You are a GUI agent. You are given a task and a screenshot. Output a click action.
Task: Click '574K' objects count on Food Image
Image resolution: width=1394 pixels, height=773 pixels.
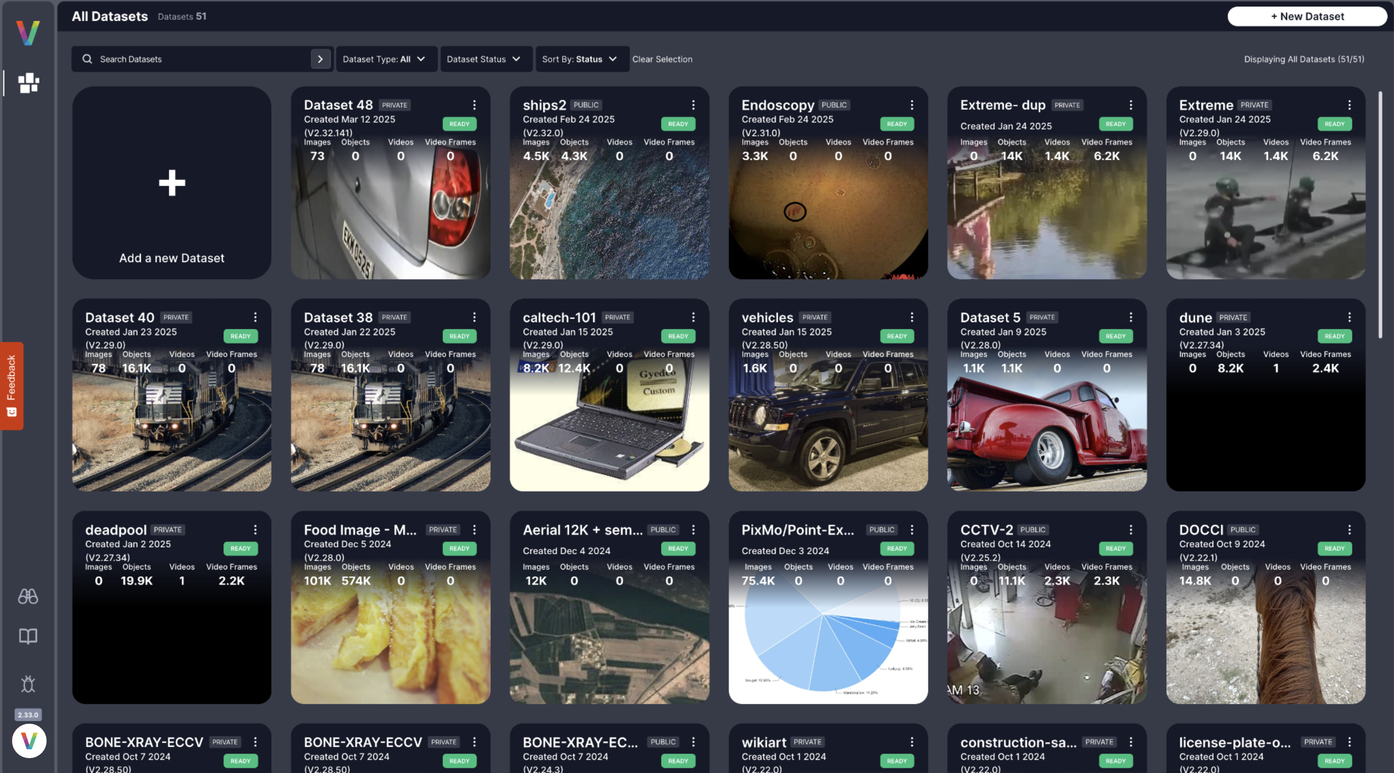355,581
